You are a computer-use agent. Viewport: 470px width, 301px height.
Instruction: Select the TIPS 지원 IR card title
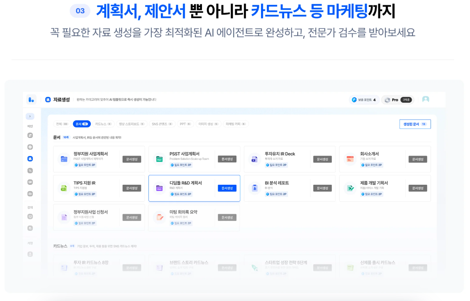(85, 183)
